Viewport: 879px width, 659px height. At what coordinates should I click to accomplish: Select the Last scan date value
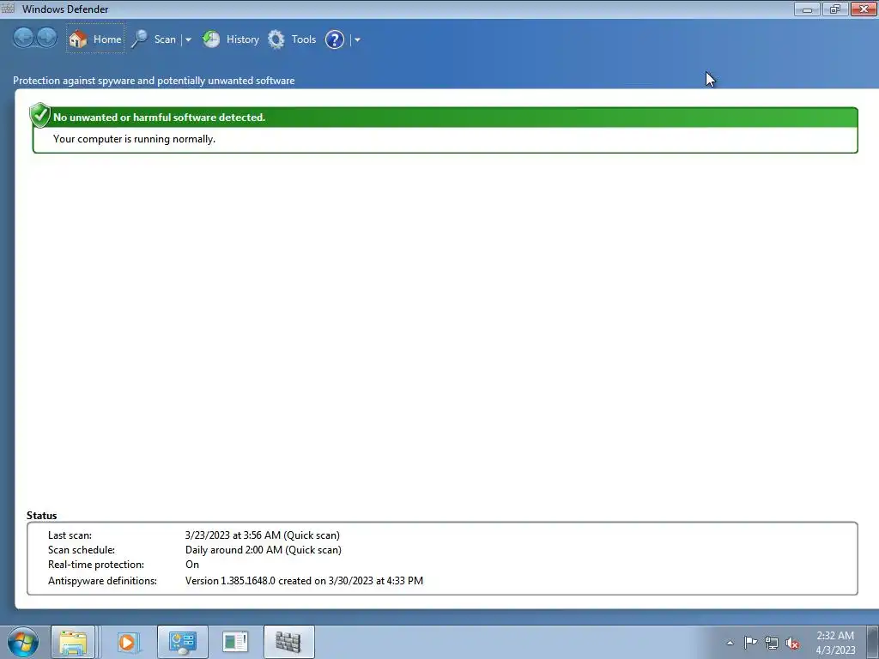263,535
